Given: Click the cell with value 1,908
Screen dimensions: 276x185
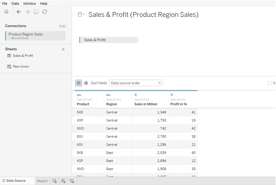Looking at the screenshot, I should point(150,169).
